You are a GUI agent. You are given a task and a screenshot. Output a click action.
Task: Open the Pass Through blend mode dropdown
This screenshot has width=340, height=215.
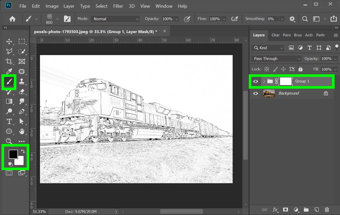click(276, 59)
